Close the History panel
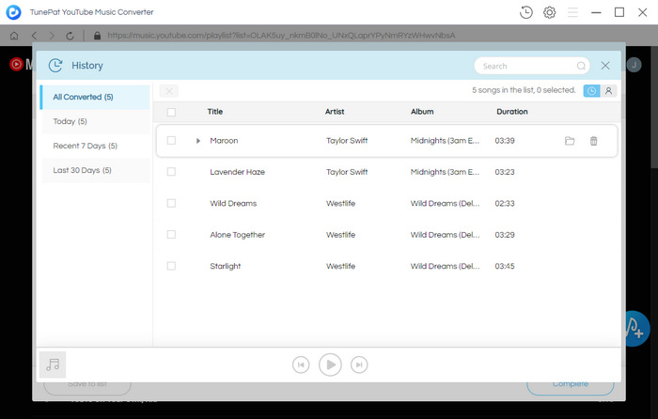This screenshot has height=419, width=658. (x=605, y=66)
